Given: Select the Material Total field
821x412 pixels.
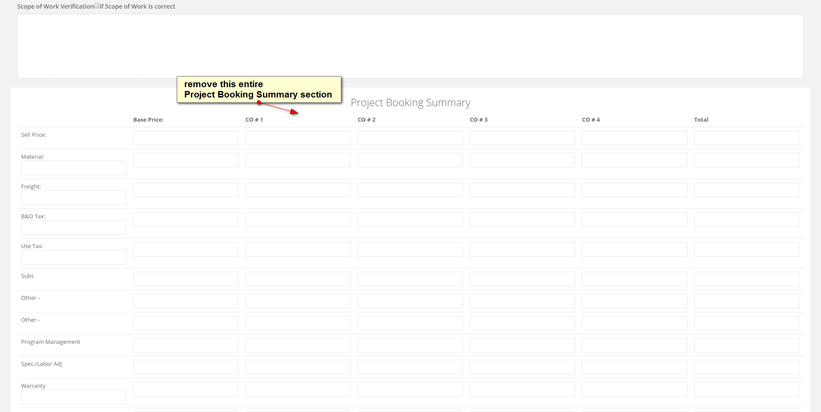Looking at the screenshot, I should coord(747,160).
